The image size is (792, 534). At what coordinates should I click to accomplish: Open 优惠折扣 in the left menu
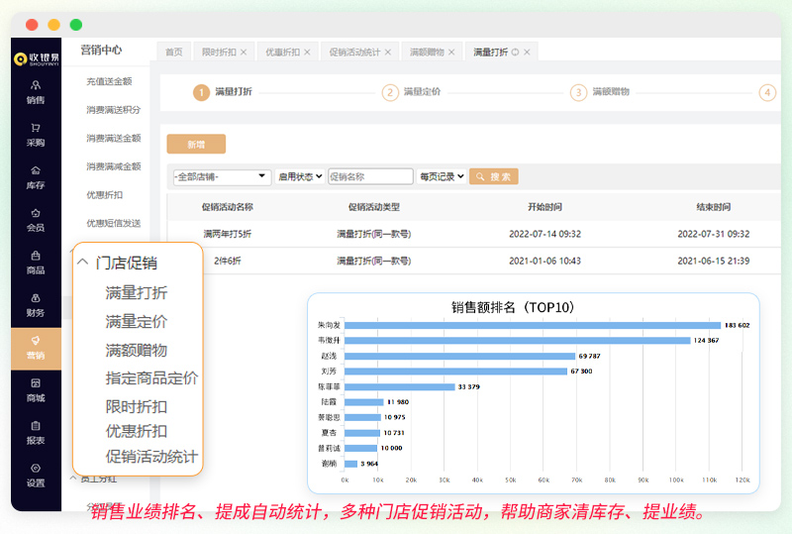(x=105, y=195)
